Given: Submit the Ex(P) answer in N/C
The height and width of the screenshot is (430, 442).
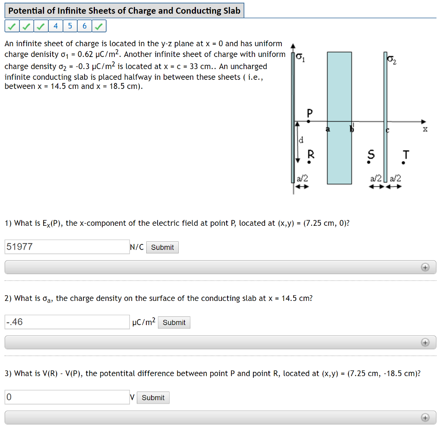Looking at the screenshot, I should click(162, 247).
